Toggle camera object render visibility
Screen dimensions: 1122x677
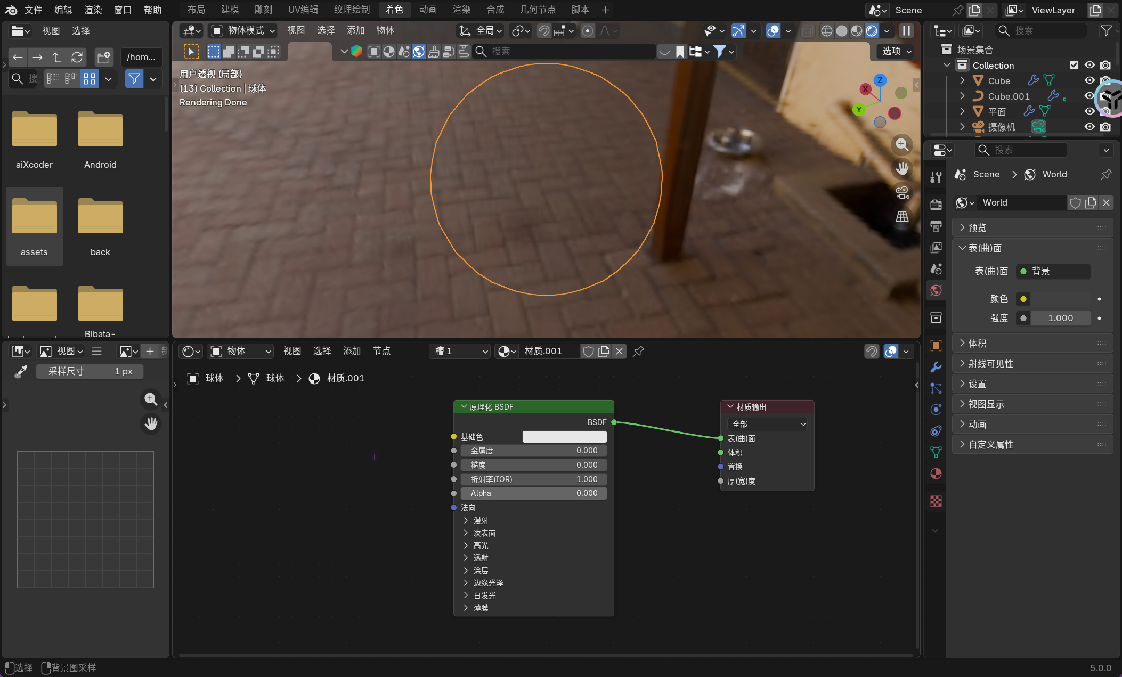coord(1105,127)
